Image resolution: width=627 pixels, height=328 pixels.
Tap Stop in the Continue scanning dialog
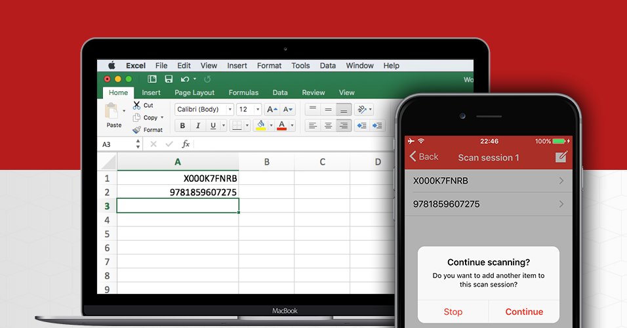tap(453, 312)
